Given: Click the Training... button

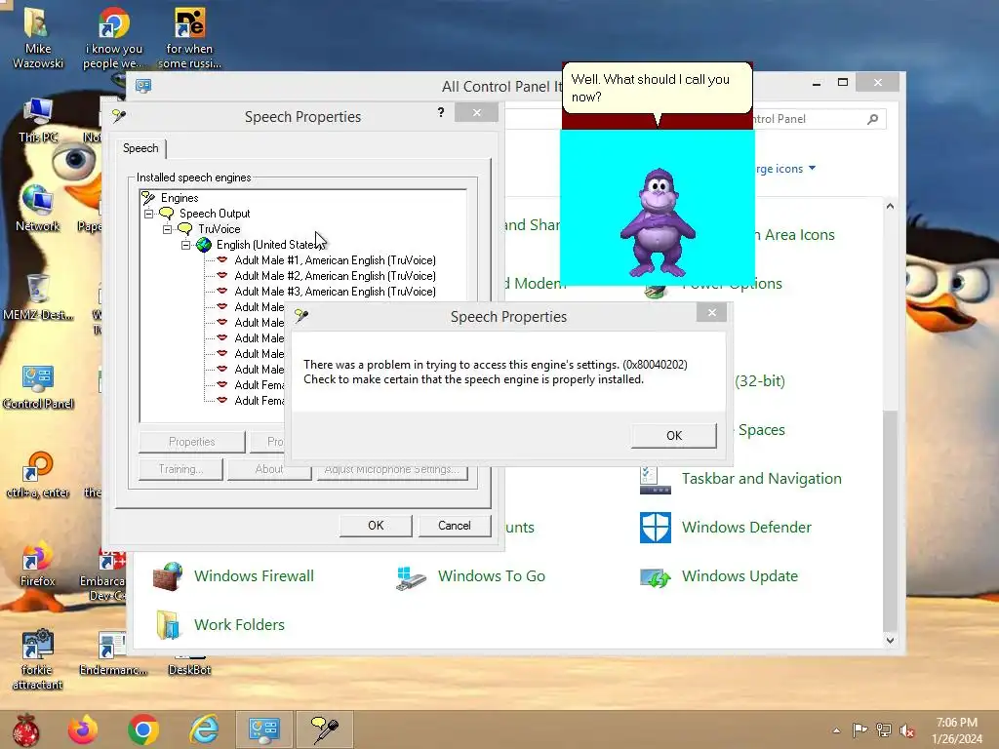Looking at the screenshot, I should (180, 469).
